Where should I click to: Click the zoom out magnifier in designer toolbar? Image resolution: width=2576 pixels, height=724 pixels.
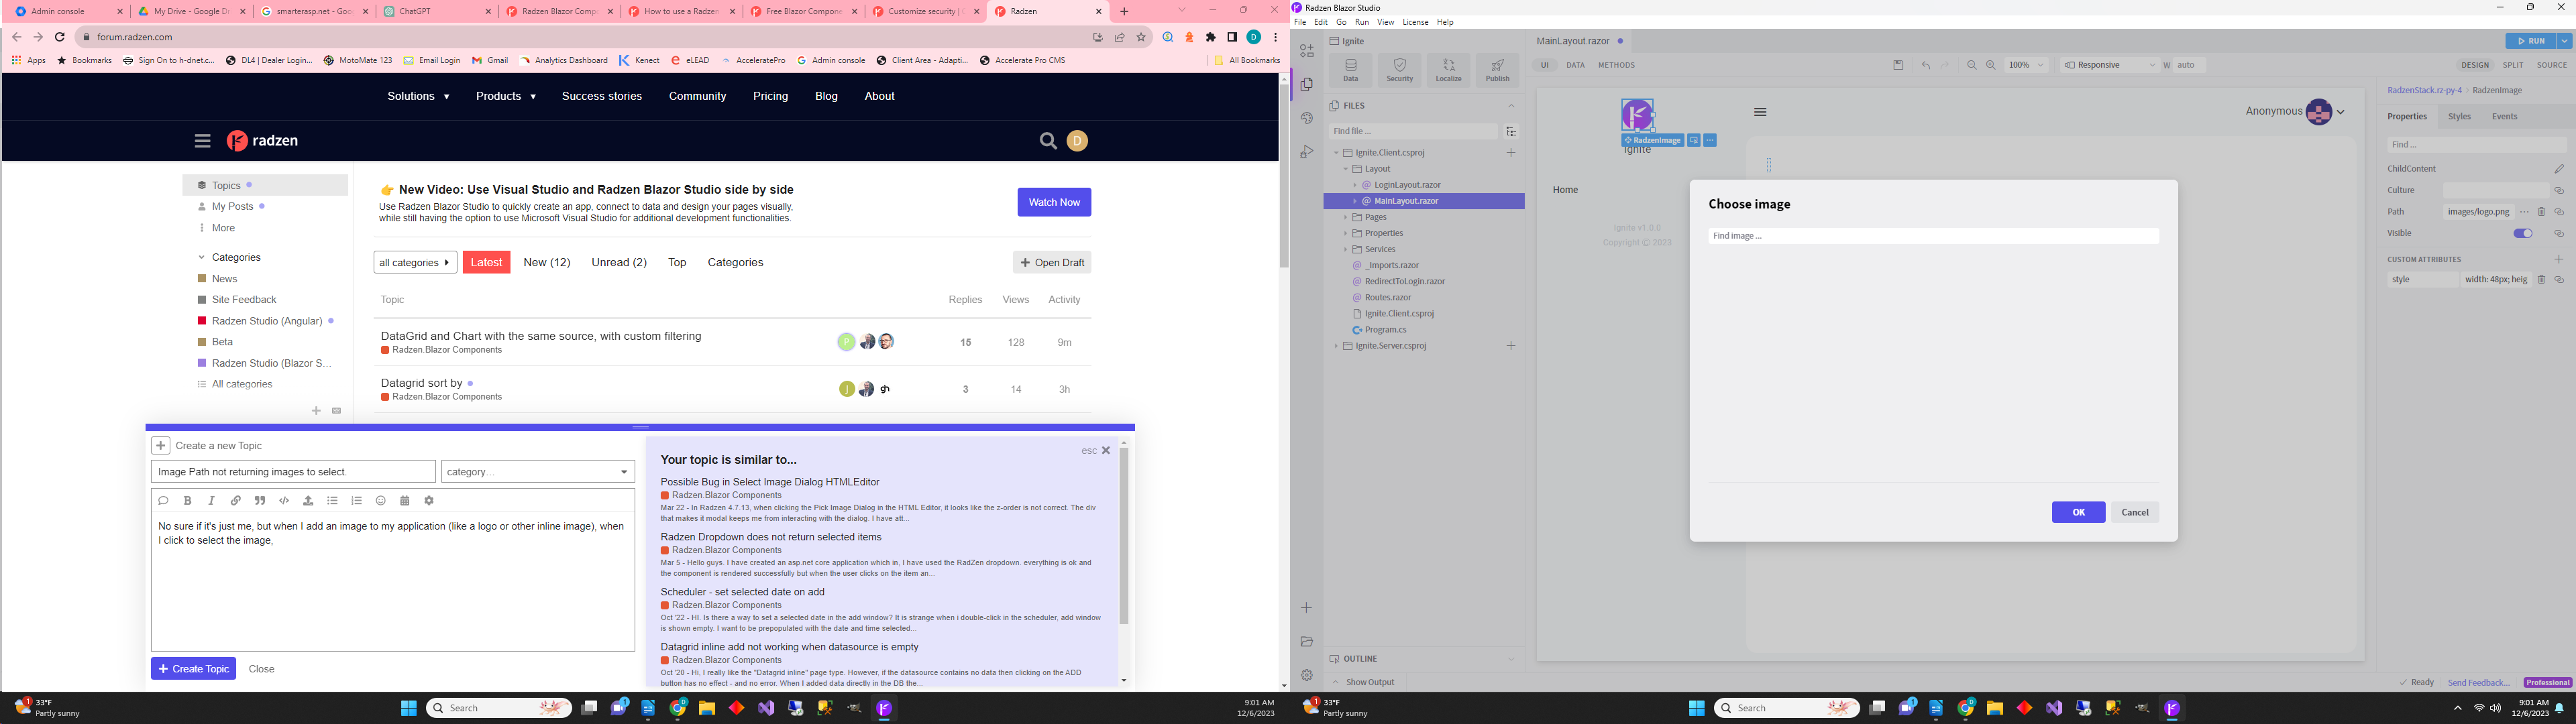click(1971, 65)
